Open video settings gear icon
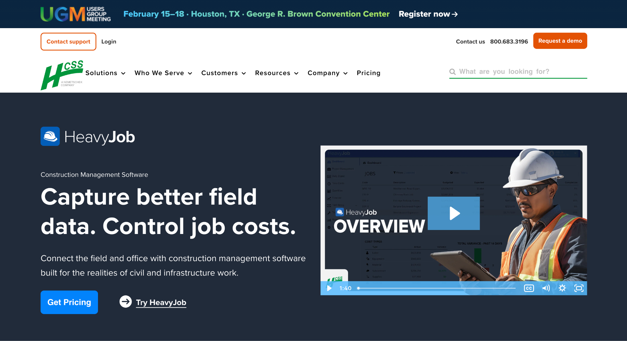 (562, 288)
